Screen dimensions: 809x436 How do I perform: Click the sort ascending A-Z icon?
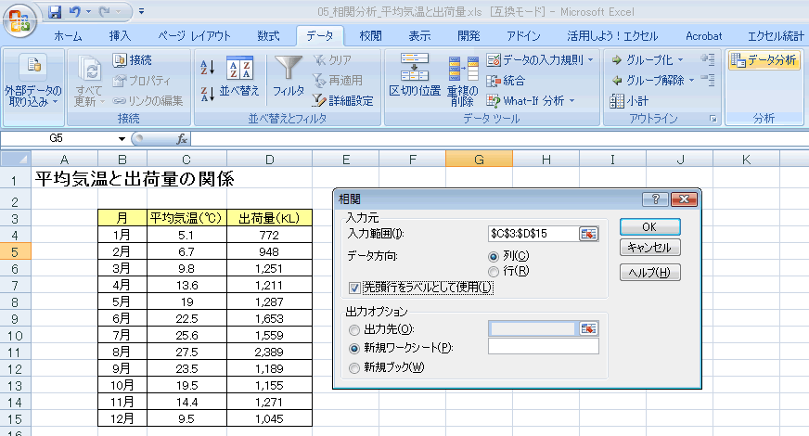click(207, 66)
